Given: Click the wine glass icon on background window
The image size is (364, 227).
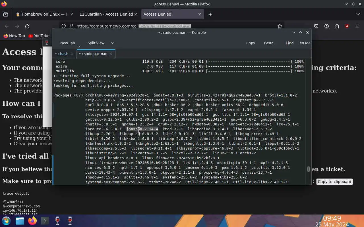Looking at the screenshot, I should click(47, 42).
